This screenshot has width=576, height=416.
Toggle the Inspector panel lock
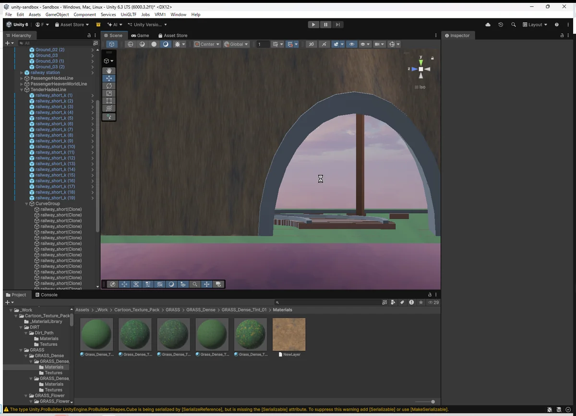(x=562, y=36)
